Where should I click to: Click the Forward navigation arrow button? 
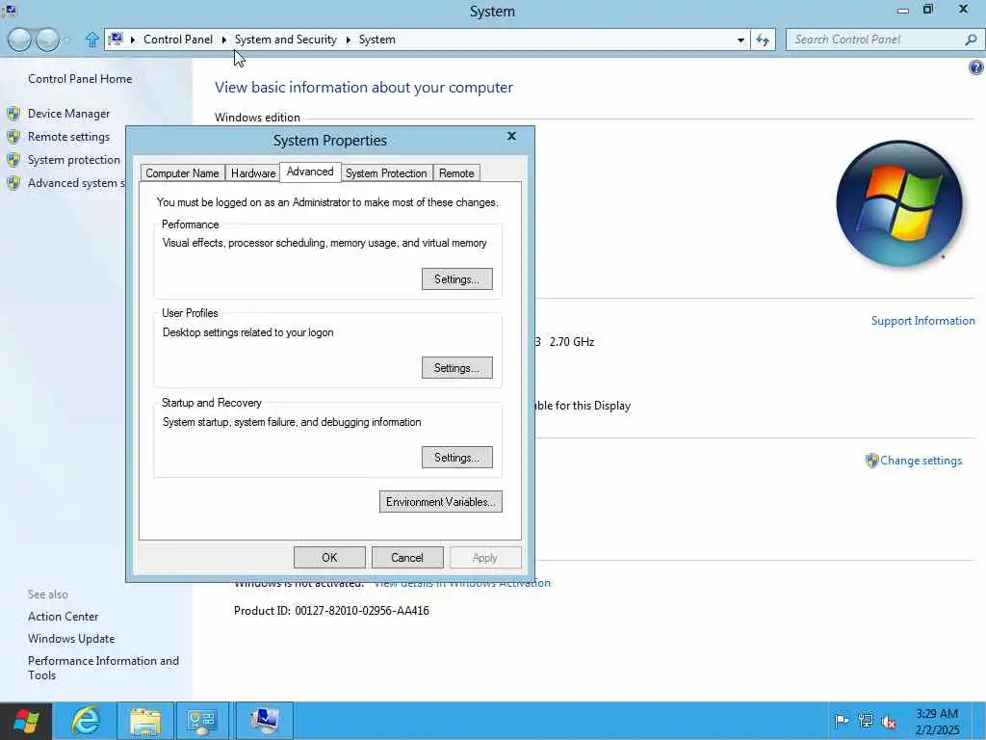coord(48,40)
